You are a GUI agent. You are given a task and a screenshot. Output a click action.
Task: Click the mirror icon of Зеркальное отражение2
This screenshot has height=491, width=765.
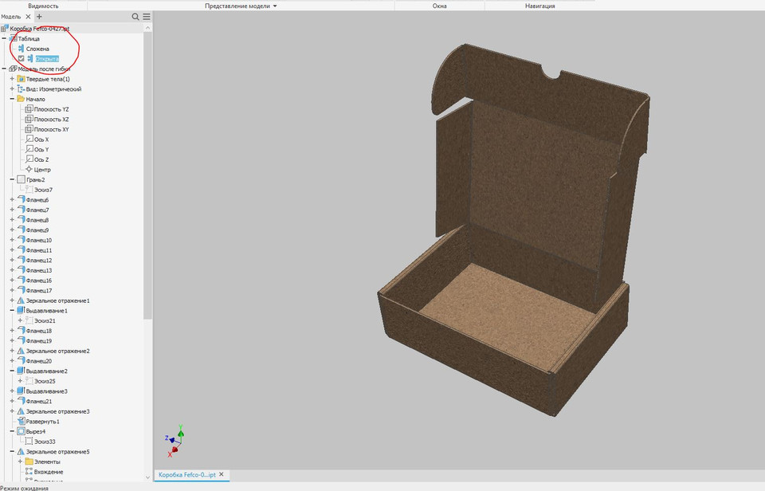click(x=21, y=351)
